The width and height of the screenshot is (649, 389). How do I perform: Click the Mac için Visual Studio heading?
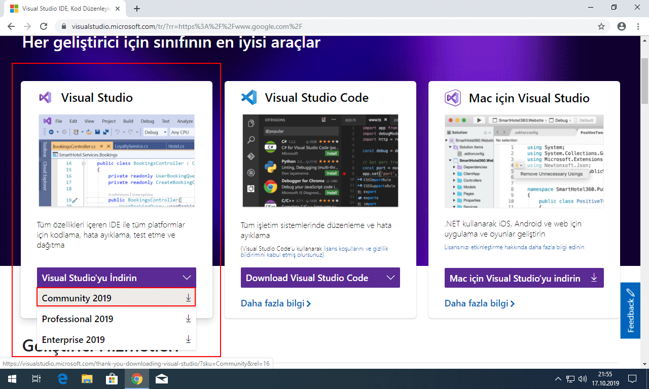click(529, 98)
